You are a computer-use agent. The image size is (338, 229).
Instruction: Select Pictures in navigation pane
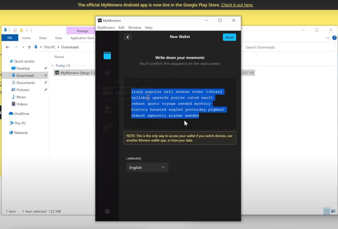pyautogui.click(x=23, y=89)
